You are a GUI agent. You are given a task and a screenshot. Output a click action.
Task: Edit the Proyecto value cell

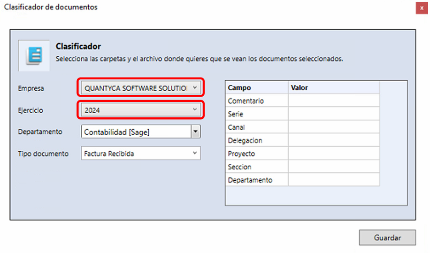334,153
